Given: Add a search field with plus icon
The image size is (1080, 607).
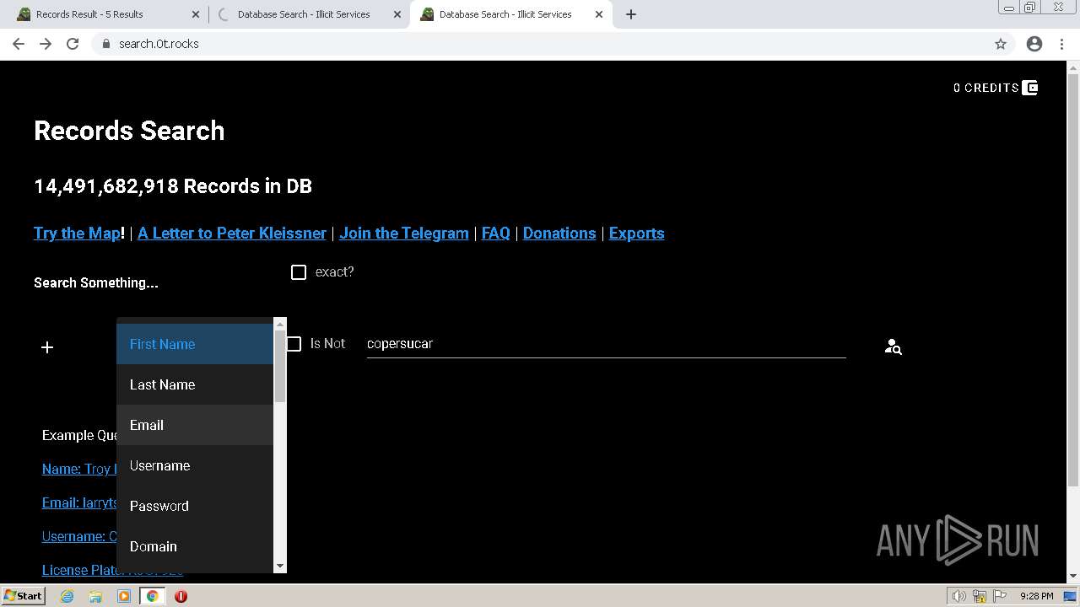Looking at the screenshot, I should point(47,347).
